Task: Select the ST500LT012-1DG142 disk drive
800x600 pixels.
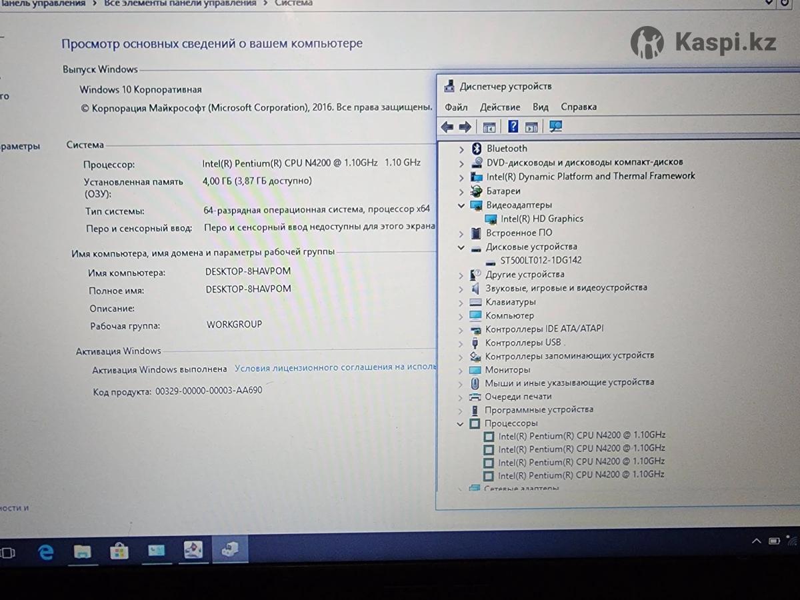Action: (x=540, y=260)
